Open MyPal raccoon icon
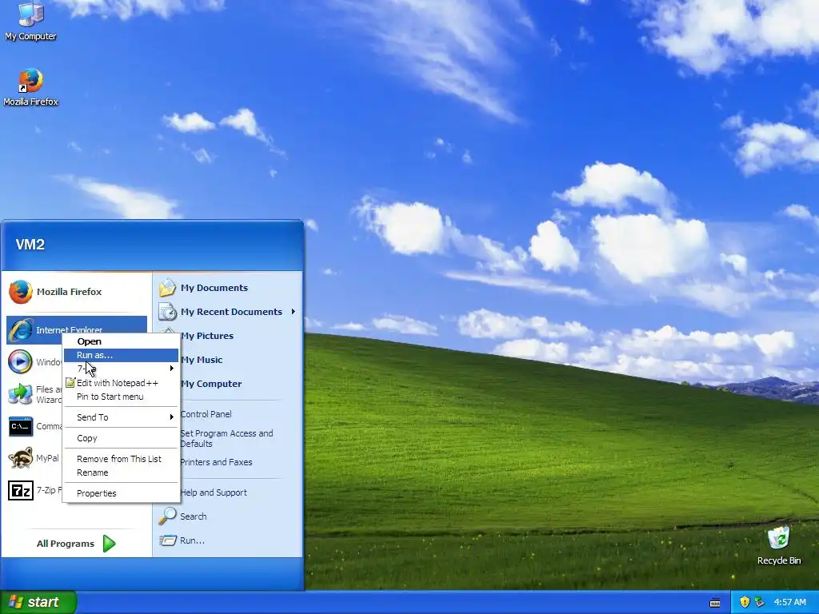Image resolution: width=819 pixels, height=614 pixels. click(x=21, y=458)
